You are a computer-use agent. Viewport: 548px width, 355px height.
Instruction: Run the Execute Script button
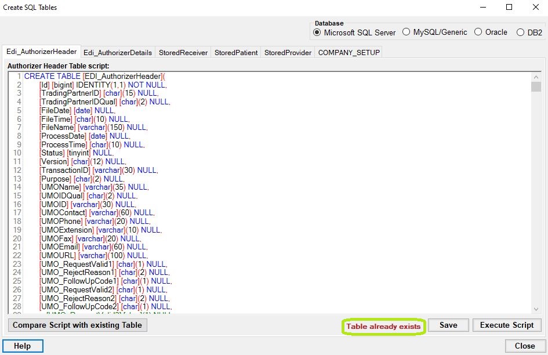[x=507, y=325]
